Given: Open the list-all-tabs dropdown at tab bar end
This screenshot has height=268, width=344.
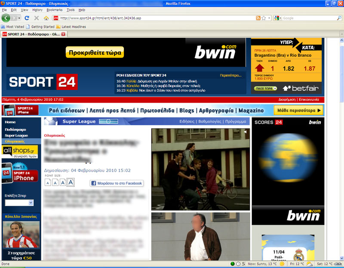Looking at the screenshot, I should (341, 34).
